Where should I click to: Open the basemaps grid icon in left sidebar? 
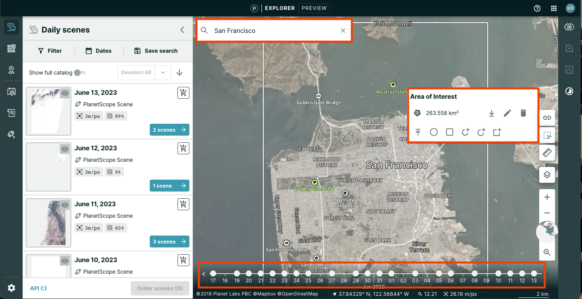click(x=11, y=48)
